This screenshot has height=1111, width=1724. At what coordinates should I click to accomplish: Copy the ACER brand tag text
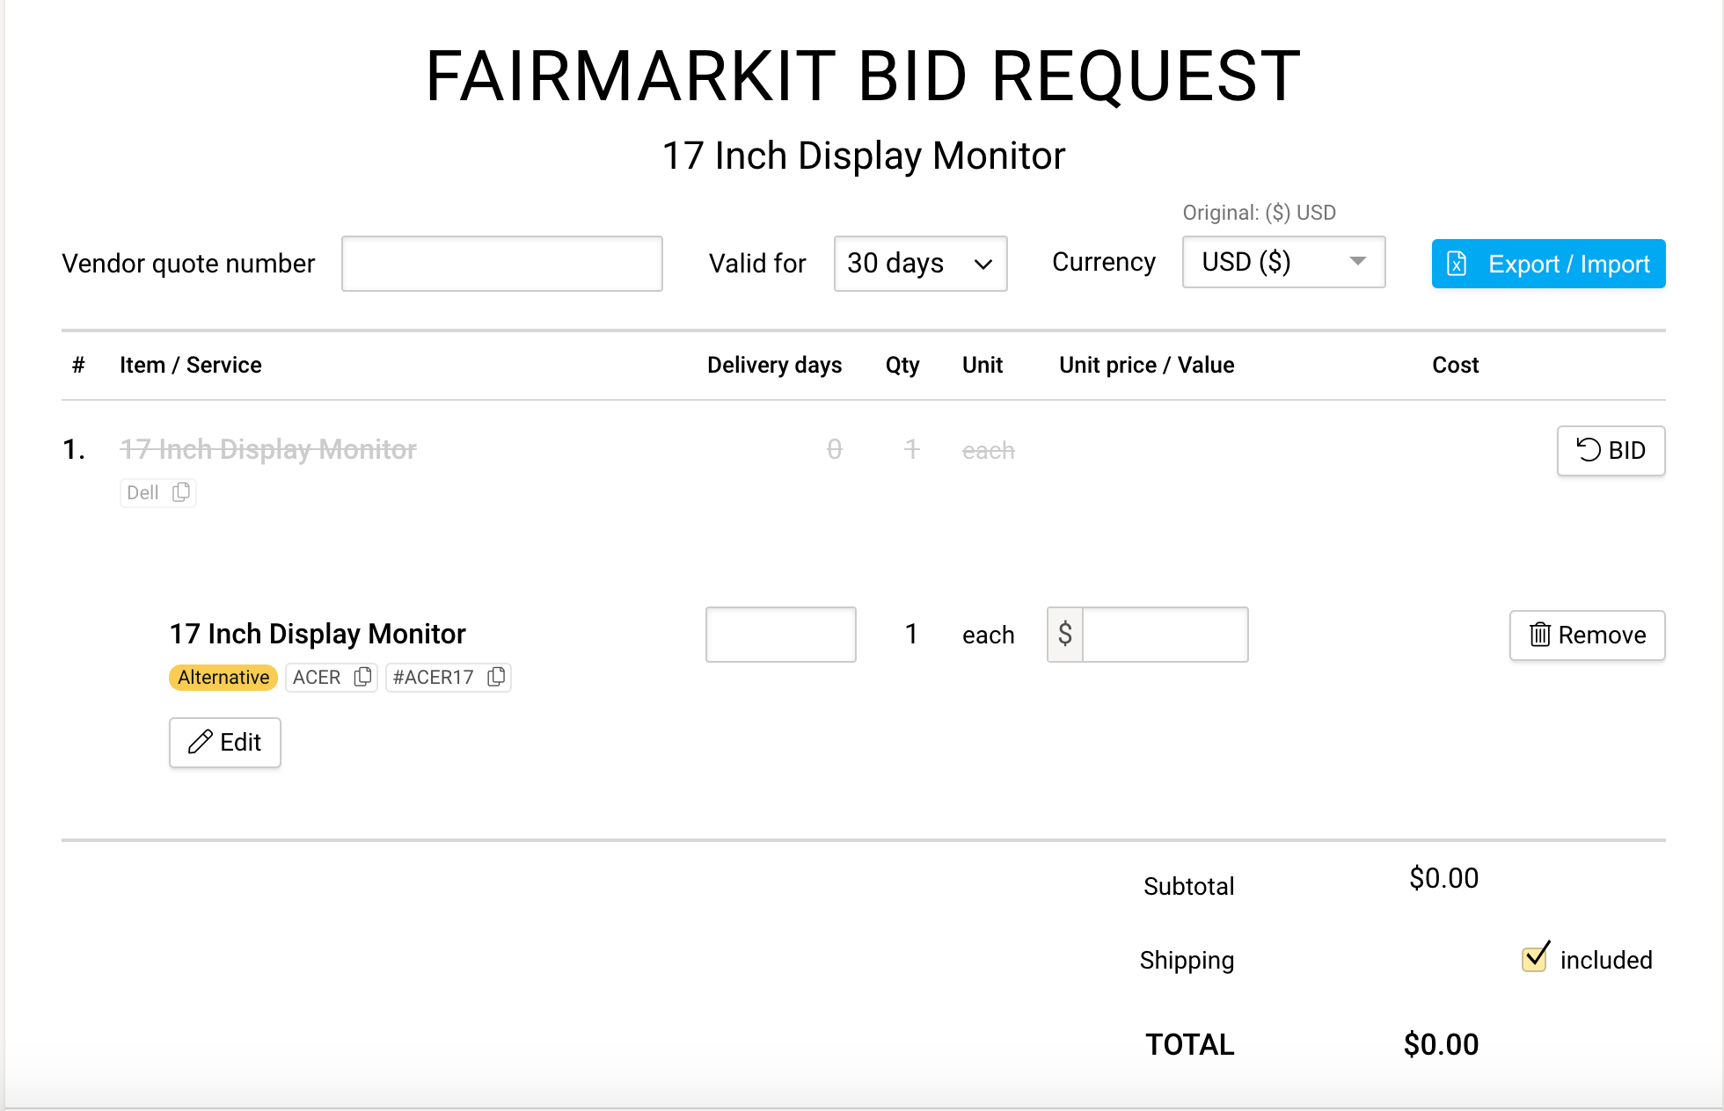(x=362, y=677)
